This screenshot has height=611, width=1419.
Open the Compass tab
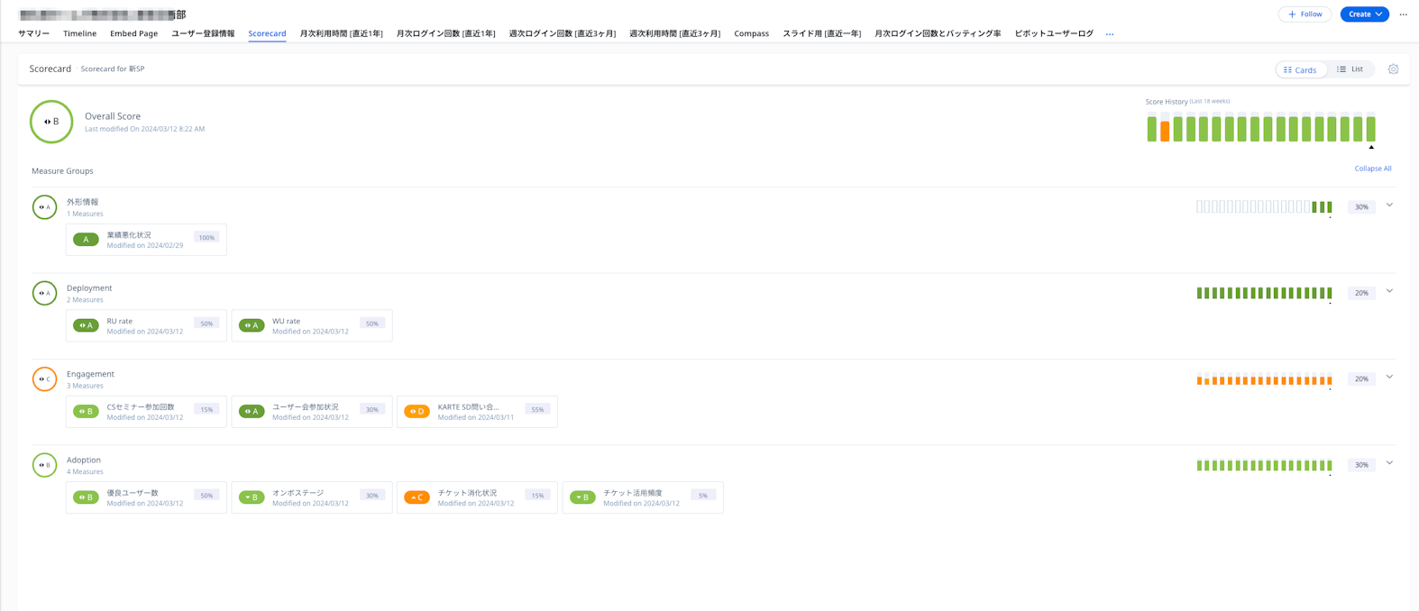pos(751,33)
